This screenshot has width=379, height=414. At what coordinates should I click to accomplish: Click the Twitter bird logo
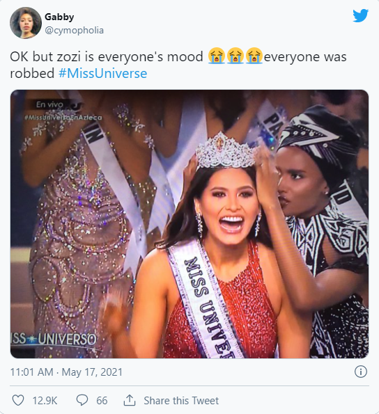pos(360,16)
